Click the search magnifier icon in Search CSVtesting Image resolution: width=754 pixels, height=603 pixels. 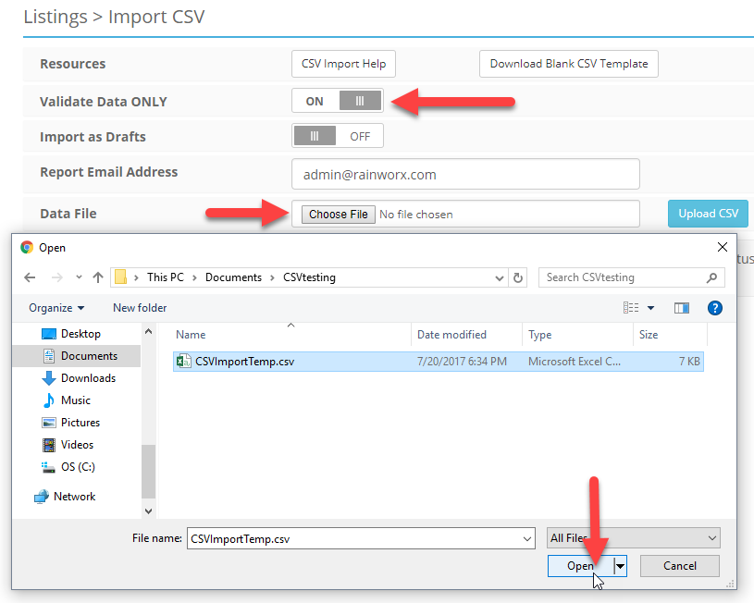(712, 277)
